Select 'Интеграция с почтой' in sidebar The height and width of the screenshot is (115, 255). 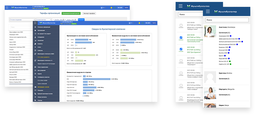pos(42,87)
